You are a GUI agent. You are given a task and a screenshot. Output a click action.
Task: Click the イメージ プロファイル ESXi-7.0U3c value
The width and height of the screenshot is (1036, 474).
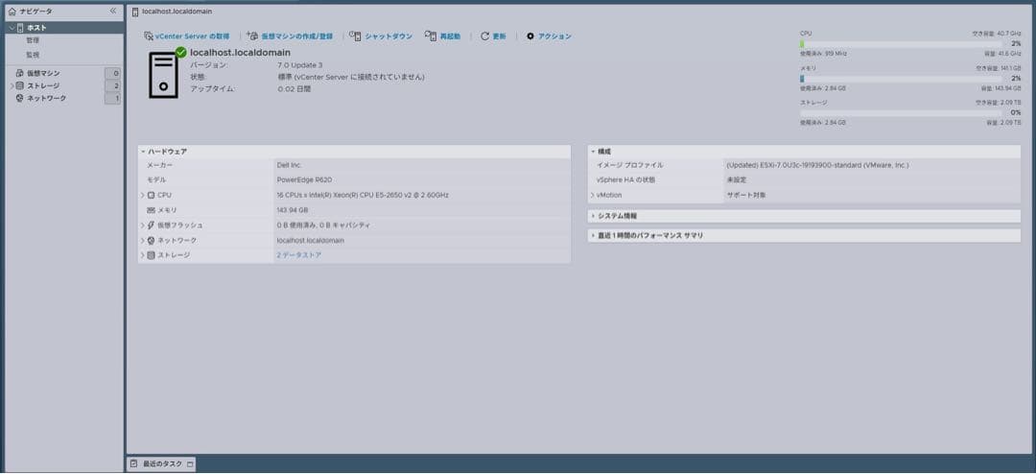pyautogui.click(x=817, y=165)
